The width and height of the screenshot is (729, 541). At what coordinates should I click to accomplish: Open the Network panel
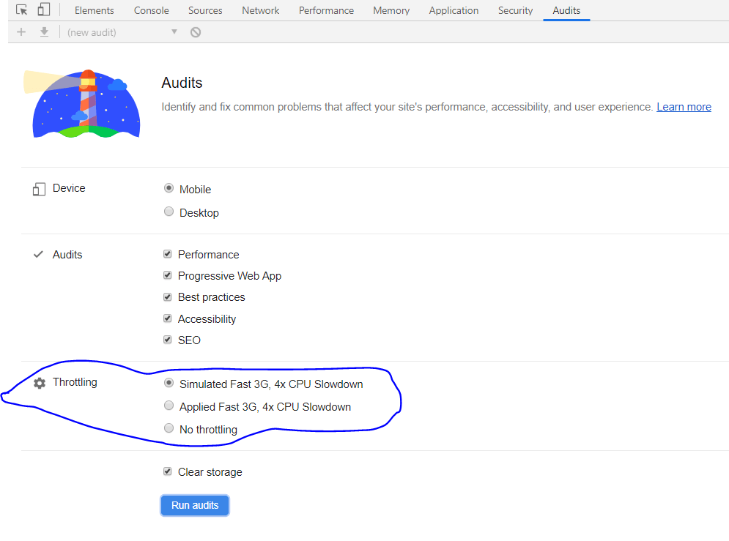tap(260, 10)
